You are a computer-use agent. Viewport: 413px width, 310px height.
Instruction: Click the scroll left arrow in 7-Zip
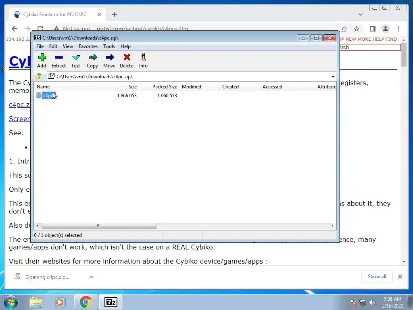point(38,226)
